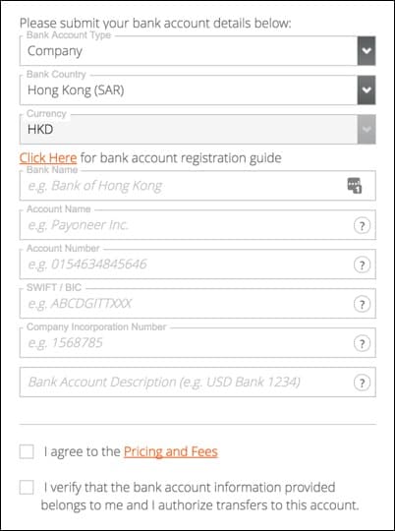395x531 pixels.
Task: Follow the Click Here registration guide link
Action: click(48, 157)
